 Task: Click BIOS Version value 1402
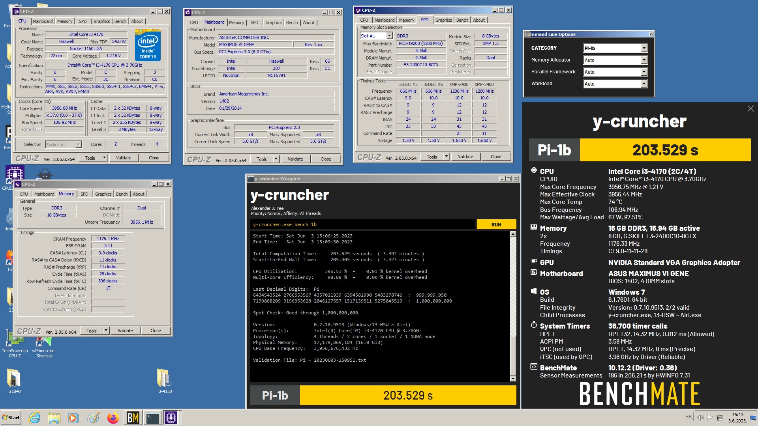276,101
